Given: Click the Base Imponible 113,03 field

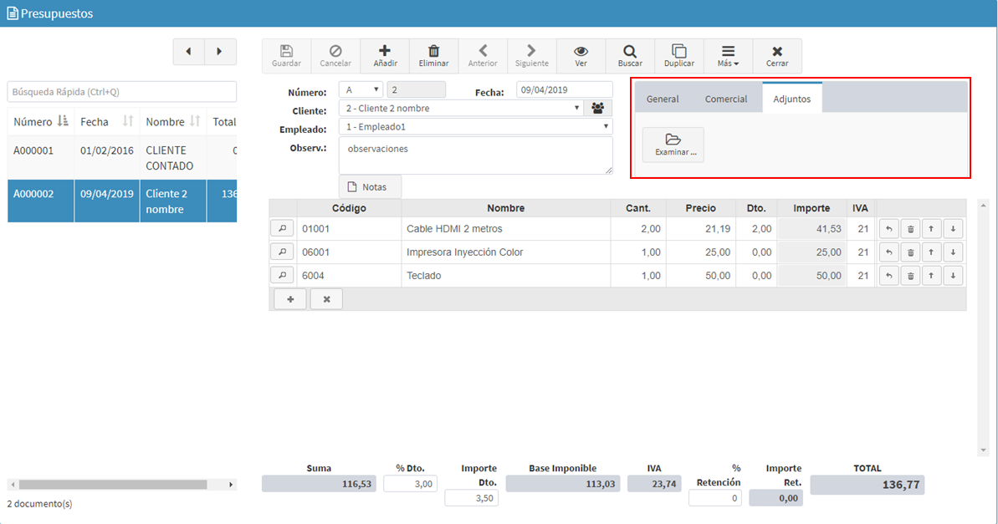Looking at the screenshot, I should coord(563,484).
